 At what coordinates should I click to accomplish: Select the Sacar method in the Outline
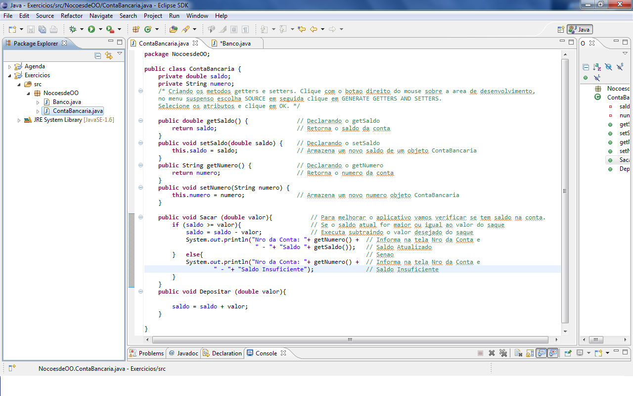coord(623,159)
